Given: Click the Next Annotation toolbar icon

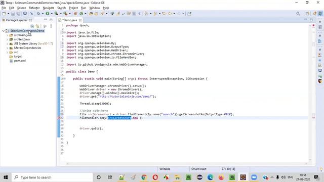Looking at the screenshot, I should tap(146, 14).
